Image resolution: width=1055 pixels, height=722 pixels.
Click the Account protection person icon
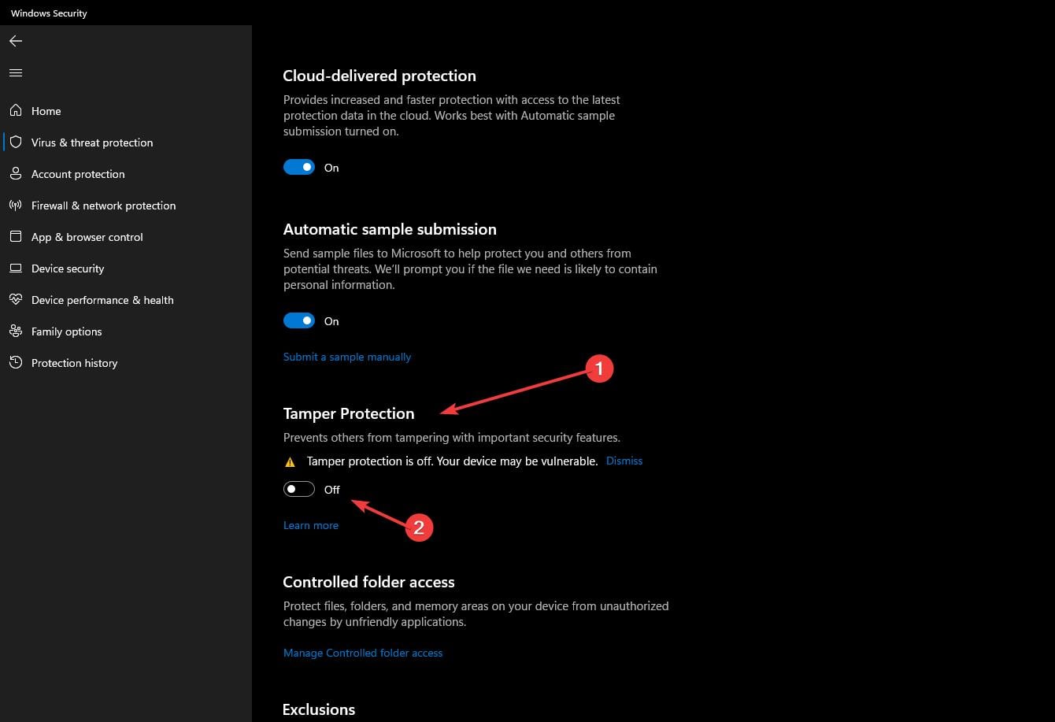16,174
